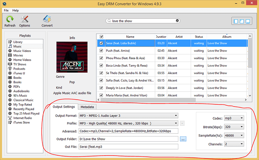Click the vertical scrollbar down arrow in track list
The image size is (259, 160).
click(250, 95)
